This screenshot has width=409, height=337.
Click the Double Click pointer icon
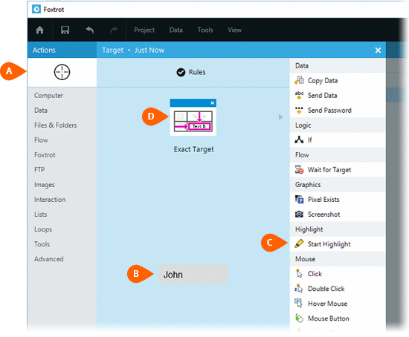tap(299, 289)
